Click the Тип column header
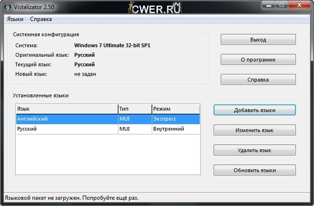The width and height of the screenshot is (314, 206). pos(135,109)
